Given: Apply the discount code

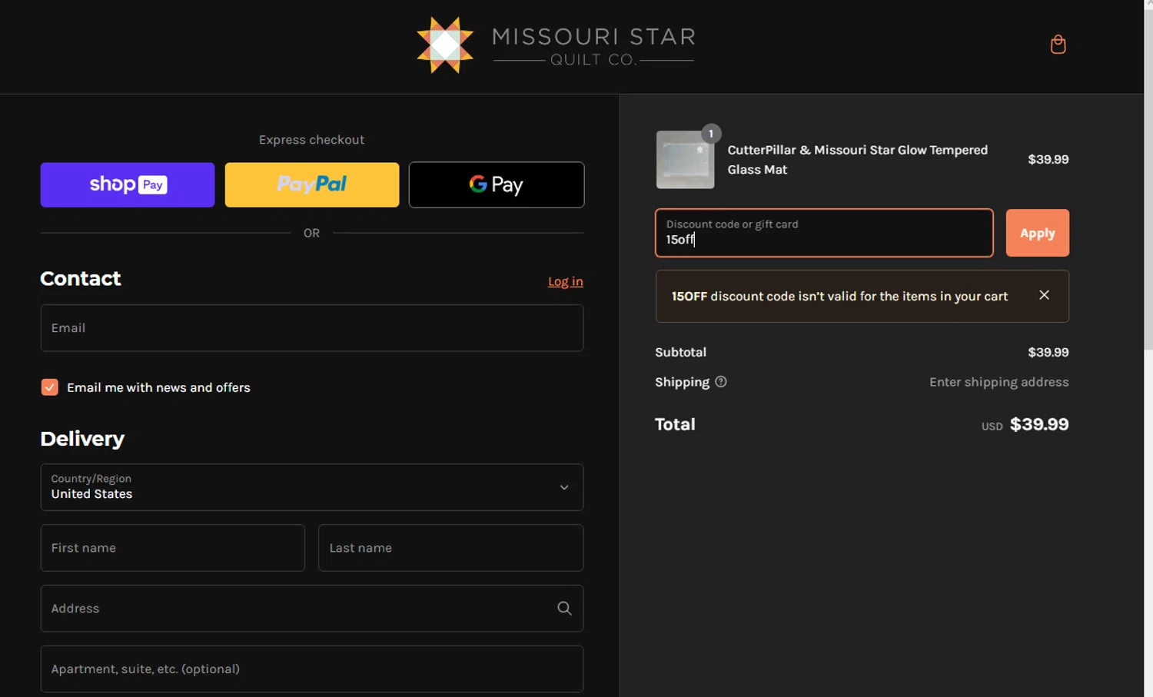Looking at the screenshot, I should (1037, 233).
